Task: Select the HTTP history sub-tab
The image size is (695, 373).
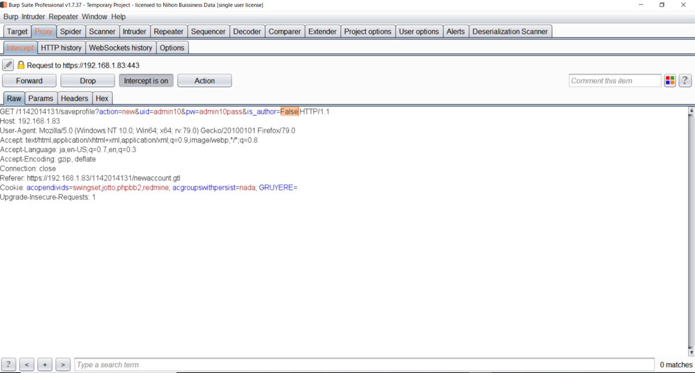Action: tap(61, 47)
